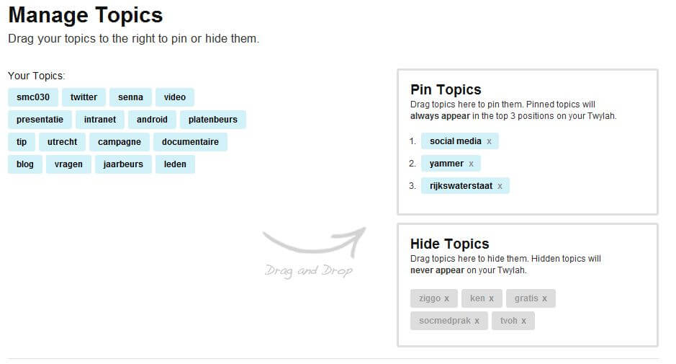Click the 'twitter' topic tag

point(84,97)
